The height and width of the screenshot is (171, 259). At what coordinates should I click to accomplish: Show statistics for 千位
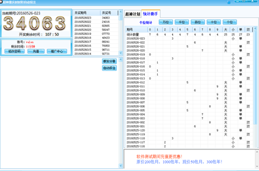(x=182, y=22)
